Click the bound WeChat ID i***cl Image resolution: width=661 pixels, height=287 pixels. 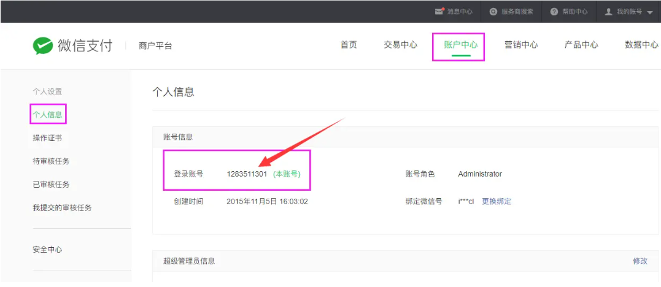[466, 201]
